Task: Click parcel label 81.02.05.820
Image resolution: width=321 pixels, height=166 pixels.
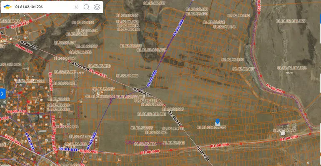Action: coord(100,66)
